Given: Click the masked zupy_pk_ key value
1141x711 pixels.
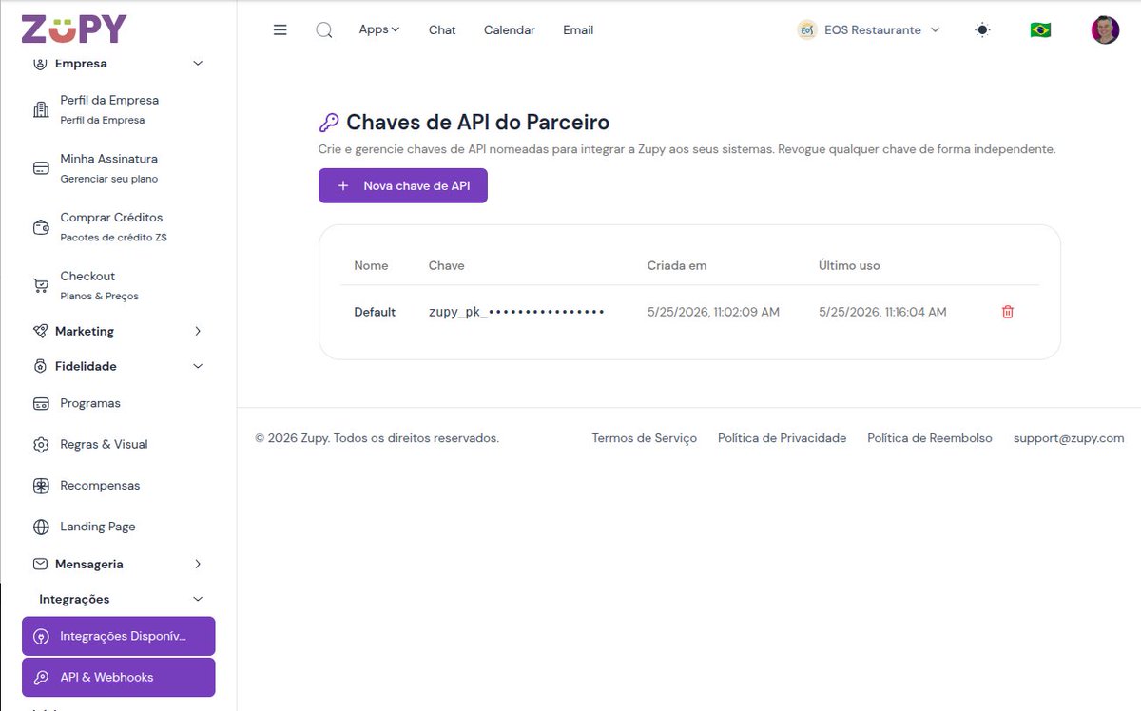Looking at the screenshot, I should 516,312.
